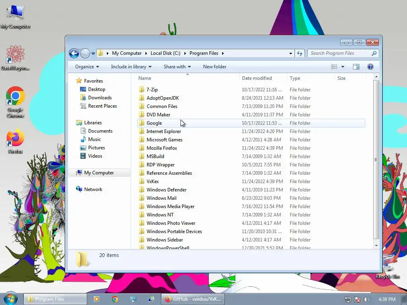Select Local Disk (C:) in breadcrumb
Image resolution: width=407 pixels, height=305 pixels.
(x=165, y=53)
